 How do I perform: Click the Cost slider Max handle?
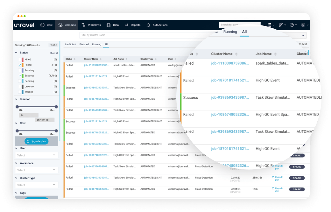[x=56, y=131]
